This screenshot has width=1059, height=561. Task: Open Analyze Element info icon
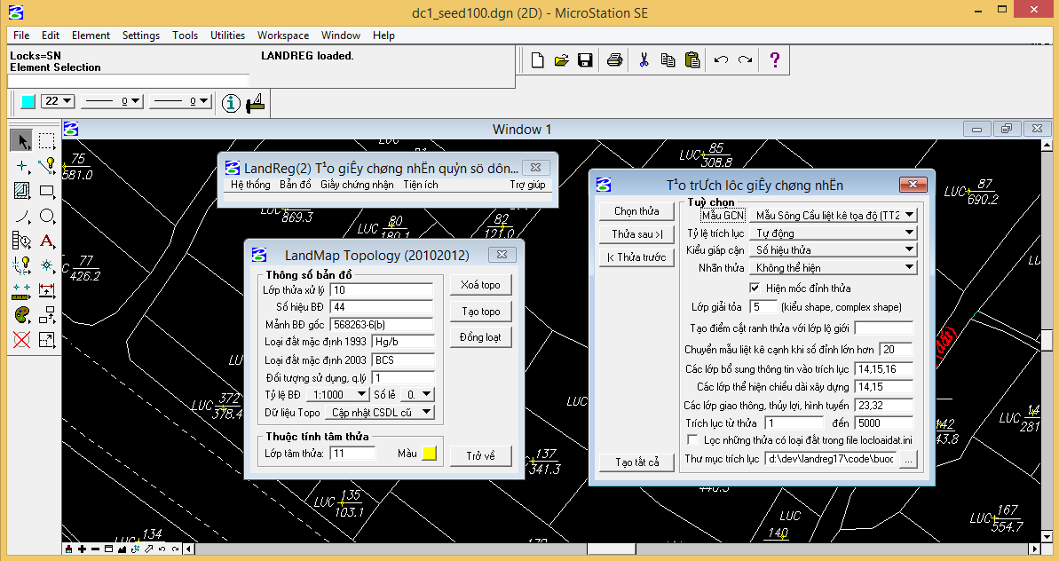point(231,103)
